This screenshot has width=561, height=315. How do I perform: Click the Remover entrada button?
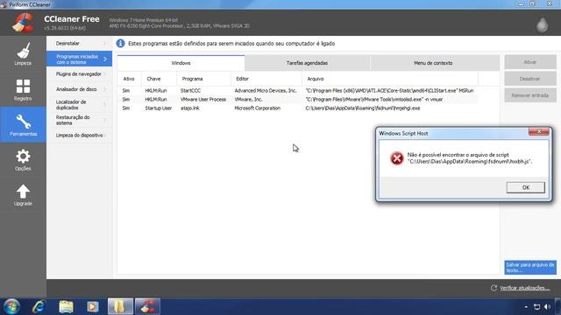tap(529, 95)
